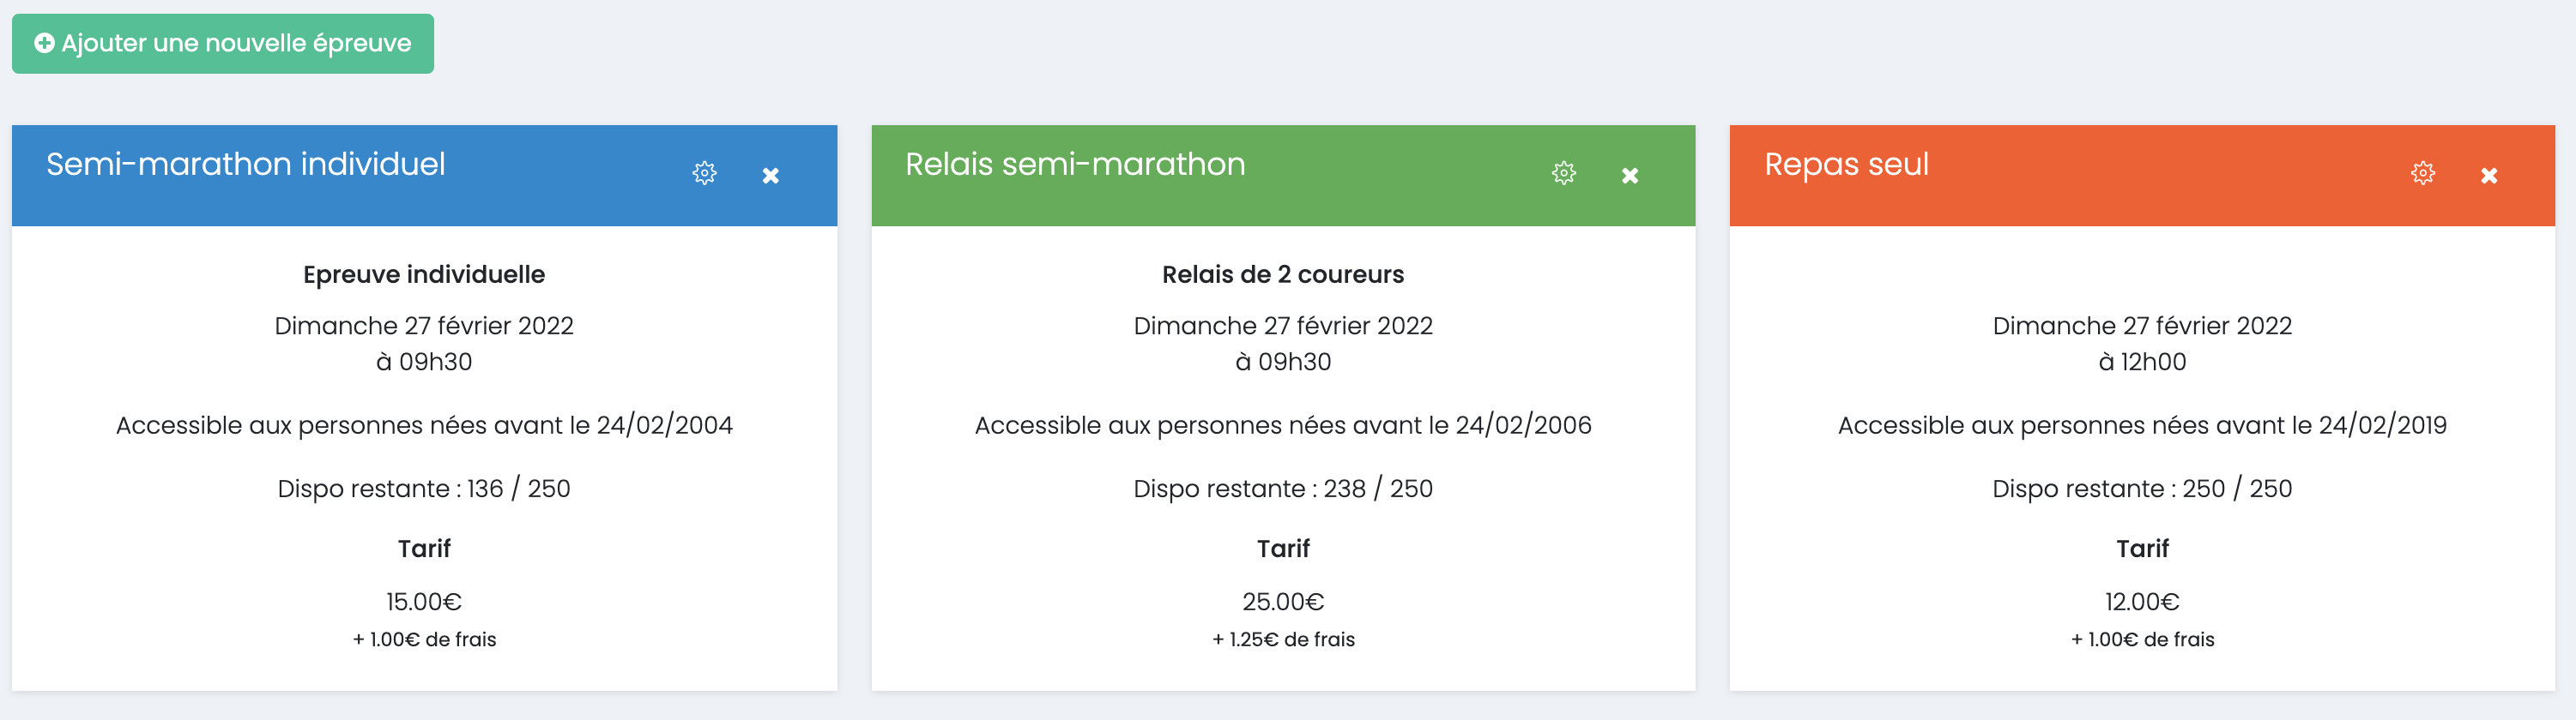This screenshot has width=2576, height=720.
Task: Click Ajouter une nouvelle épreuve button
Action: (223, 44)
